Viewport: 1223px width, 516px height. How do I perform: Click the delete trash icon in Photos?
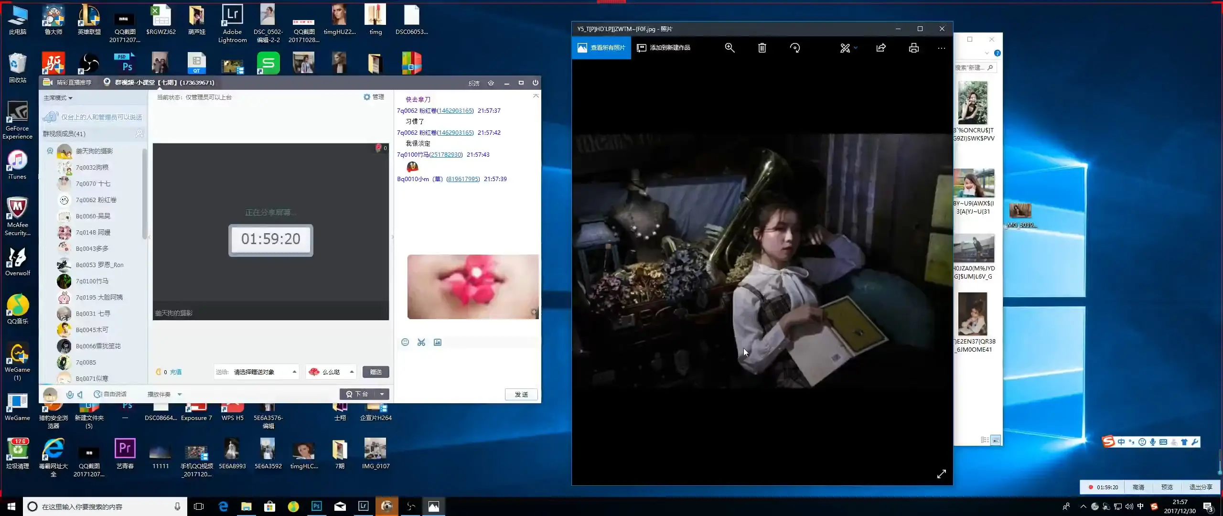762,48
